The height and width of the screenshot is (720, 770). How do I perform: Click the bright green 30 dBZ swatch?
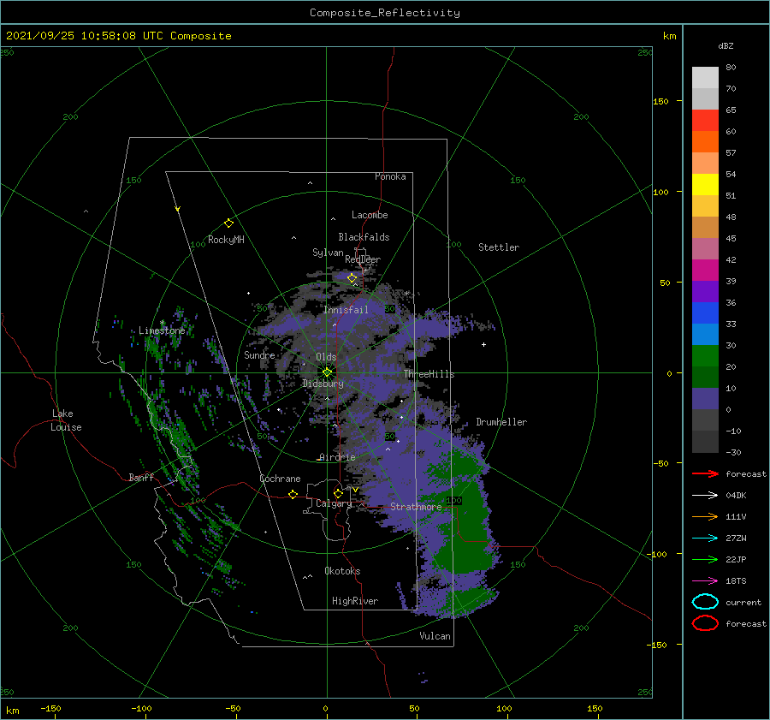tap(705, 356)
